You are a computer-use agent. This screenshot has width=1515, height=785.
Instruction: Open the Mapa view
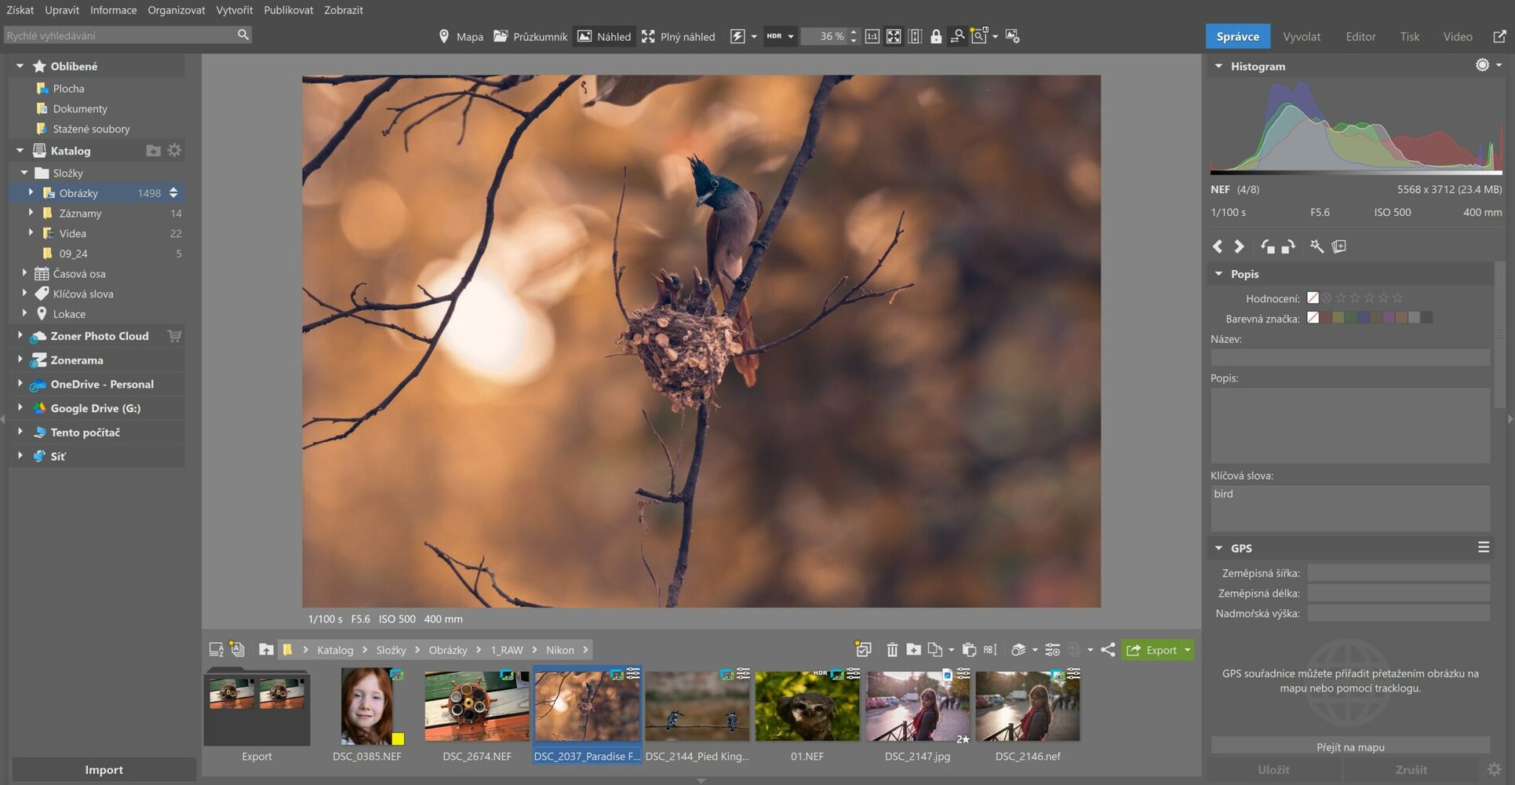[x=461, y=36]
